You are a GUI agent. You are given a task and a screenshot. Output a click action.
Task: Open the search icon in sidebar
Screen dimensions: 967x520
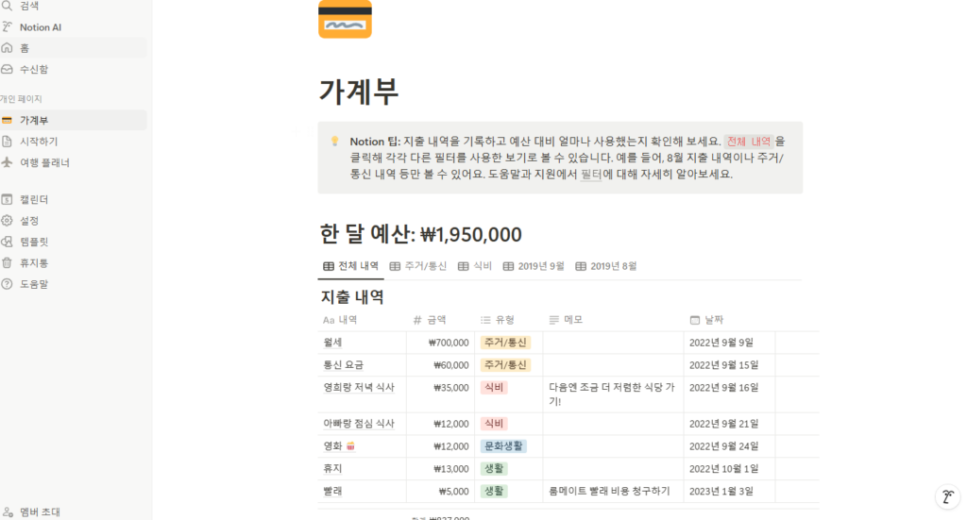7,7
